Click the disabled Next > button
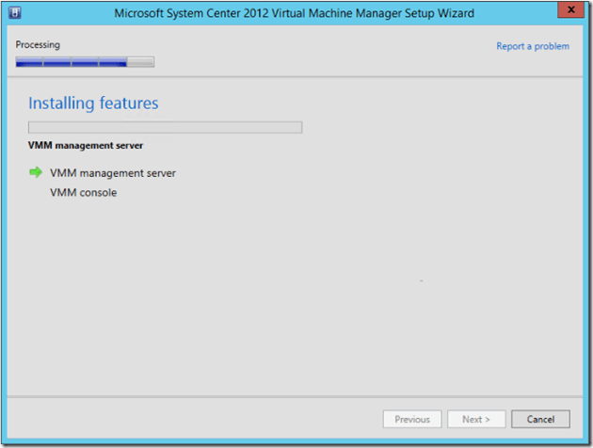Viewport: 593px width, 448px height. (x=476, y=419)
